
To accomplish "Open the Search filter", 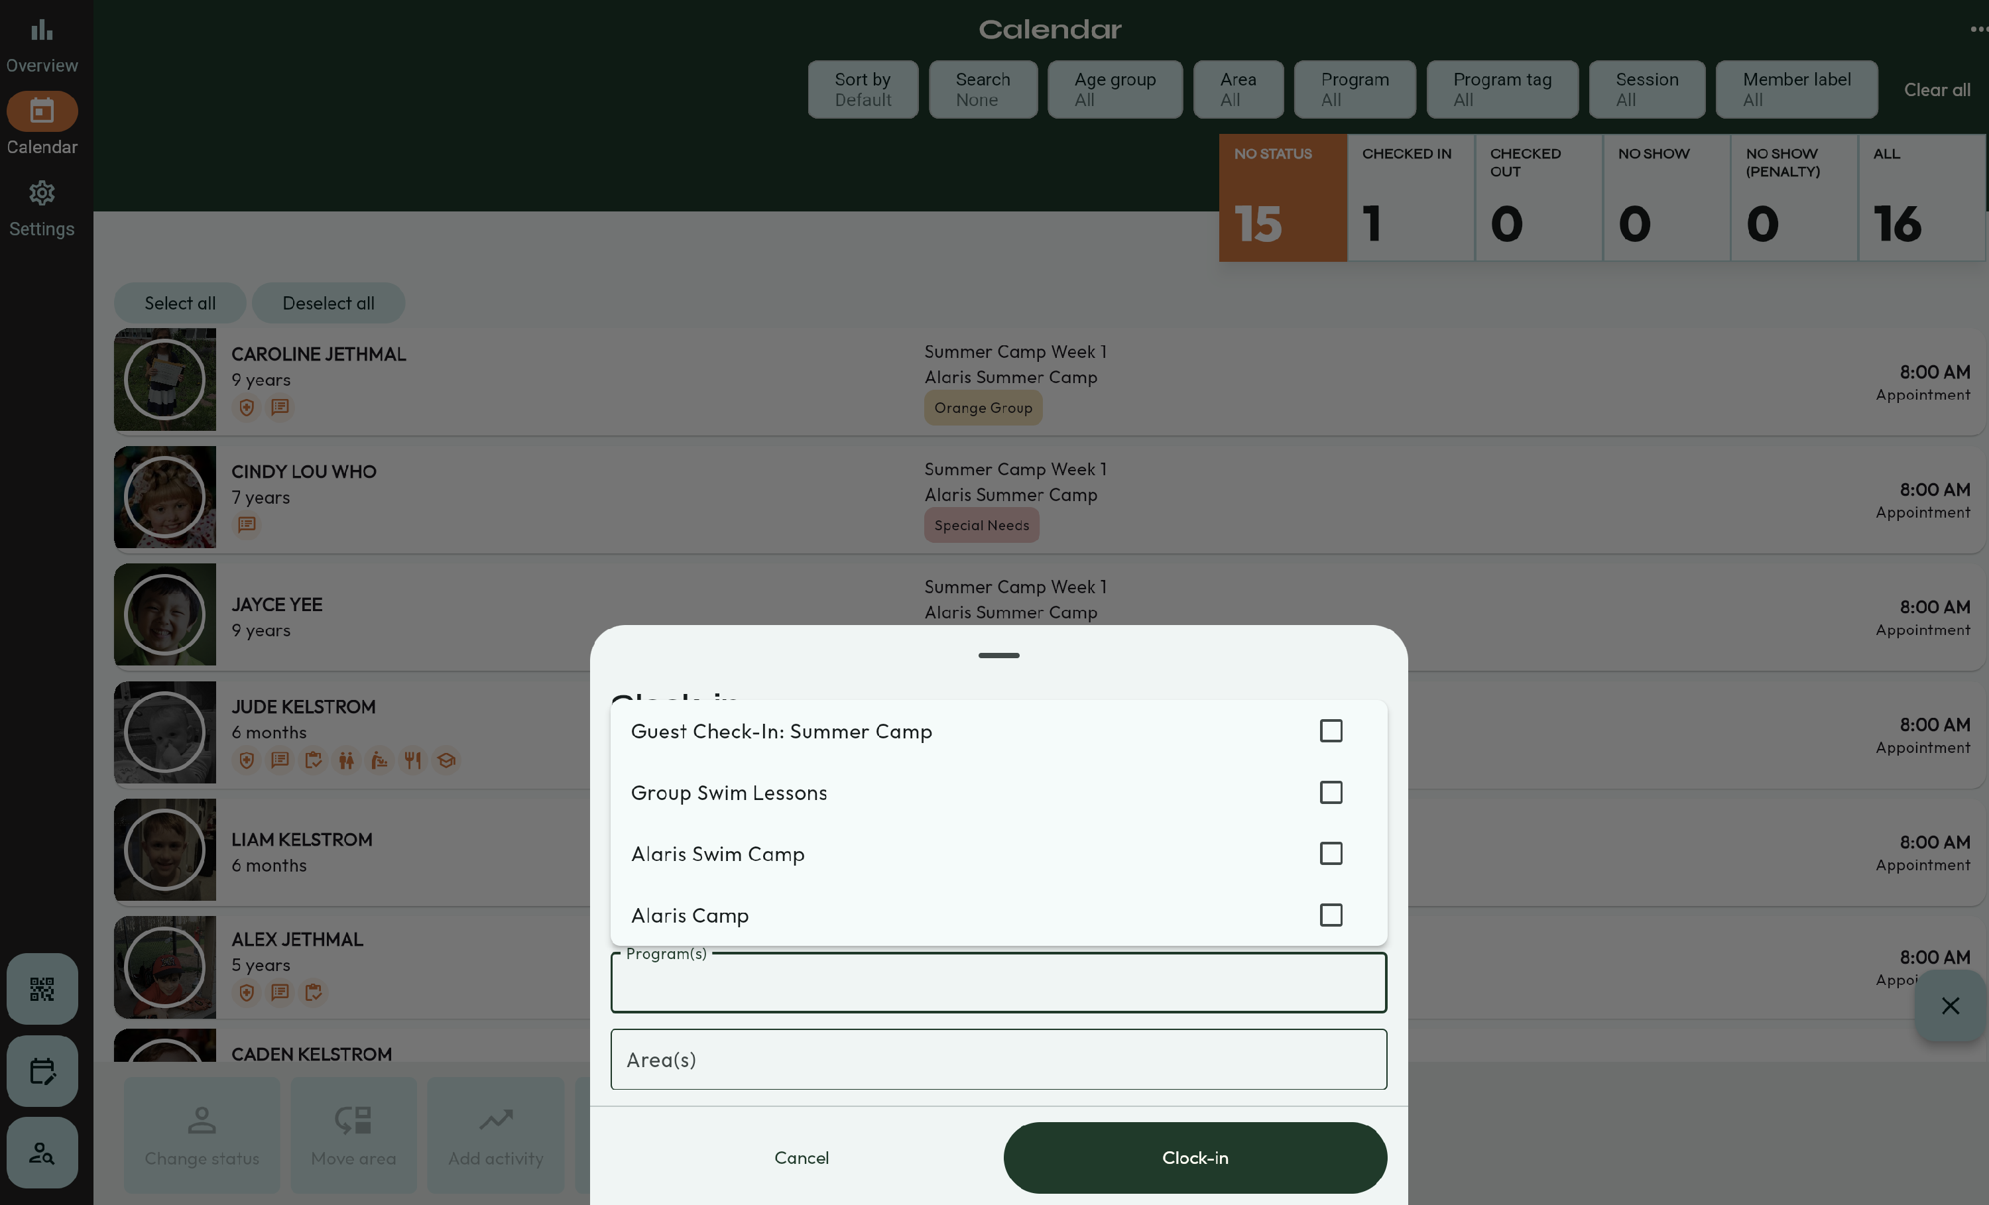I will coord(983,89).
